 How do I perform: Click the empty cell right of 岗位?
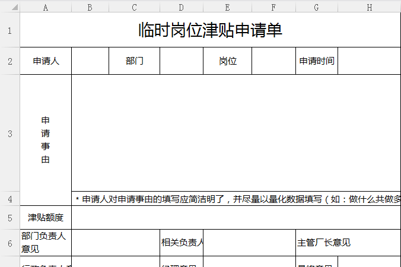(x=273, y=61)
